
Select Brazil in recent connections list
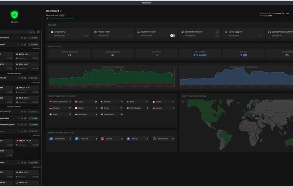(x=137, y=102)
